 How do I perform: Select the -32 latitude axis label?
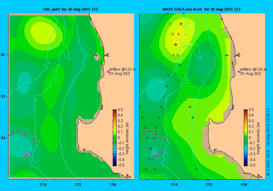(x=3, y=55)
